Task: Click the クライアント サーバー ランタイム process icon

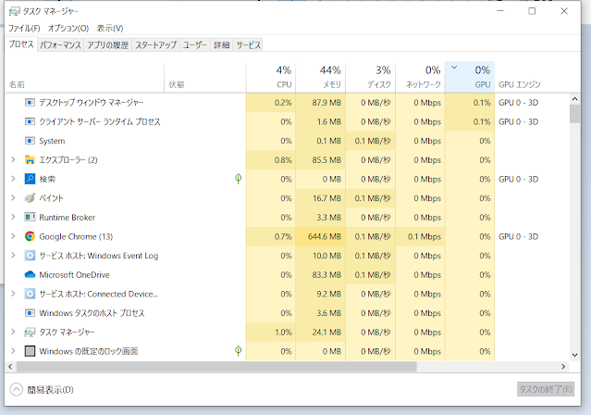Action: pos(30,121)
